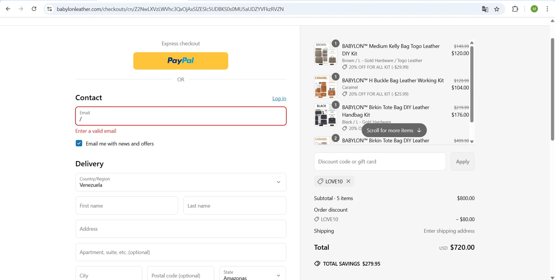View site information icon in address bar
This screenshot has width=555, height=280.
pyautogui.click(x=49, y=9)
